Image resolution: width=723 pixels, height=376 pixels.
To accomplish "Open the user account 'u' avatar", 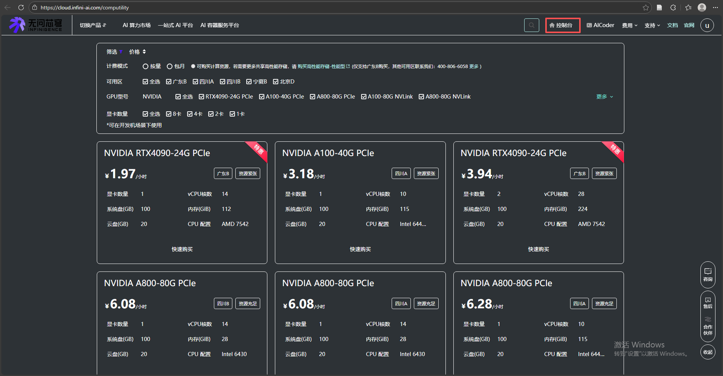I will click(707, 26).
